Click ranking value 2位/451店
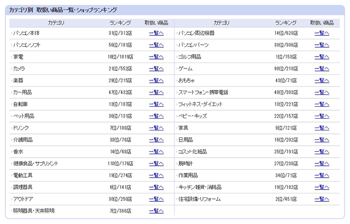Viewport: 350px width, 224px height. coord(286,199)
